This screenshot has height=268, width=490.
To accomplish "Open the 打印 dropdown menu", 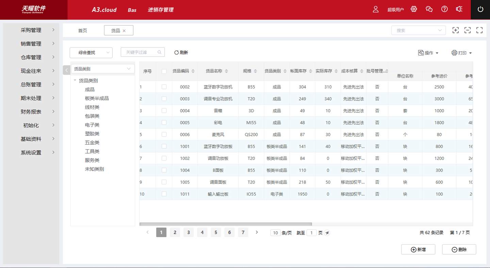I will click(x=462, y=53).
